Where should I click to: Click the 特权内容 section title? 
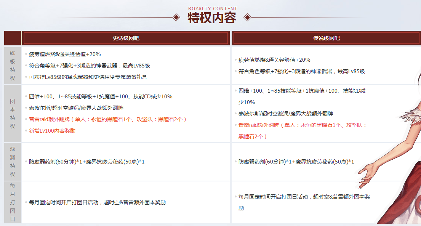coord(212,17)
